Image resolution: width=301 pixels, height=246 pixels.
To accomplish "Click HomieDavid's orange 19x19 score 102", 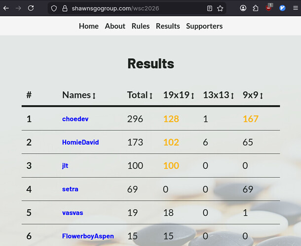I will pyautogui.click(x=171, y=142).
